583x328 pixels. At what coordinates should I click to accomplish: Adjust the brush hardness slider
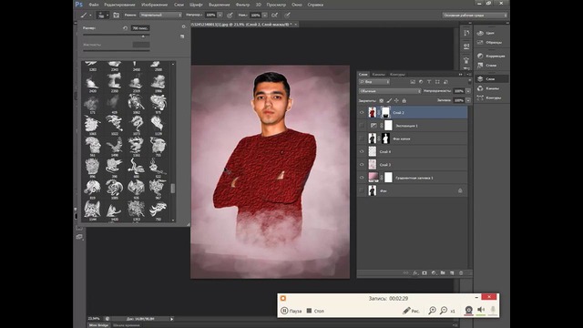pos(116,50)
